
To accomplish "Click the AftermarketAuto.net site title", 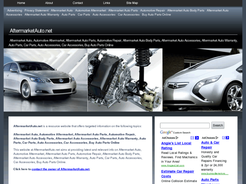I will point(31,31).
